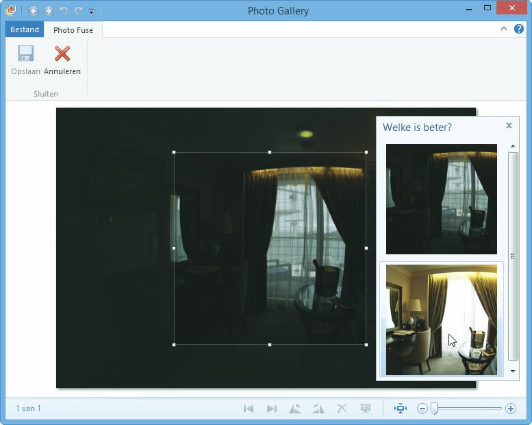Click the zoom in plus button
The width and height of the screenshot is (532, 425).
[511, 409]
